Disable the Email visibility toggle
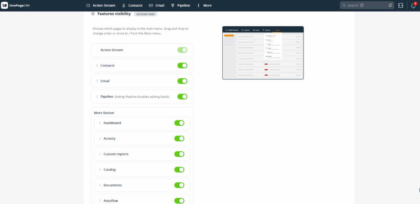The image size is (420, 204). tap(182, 81)
